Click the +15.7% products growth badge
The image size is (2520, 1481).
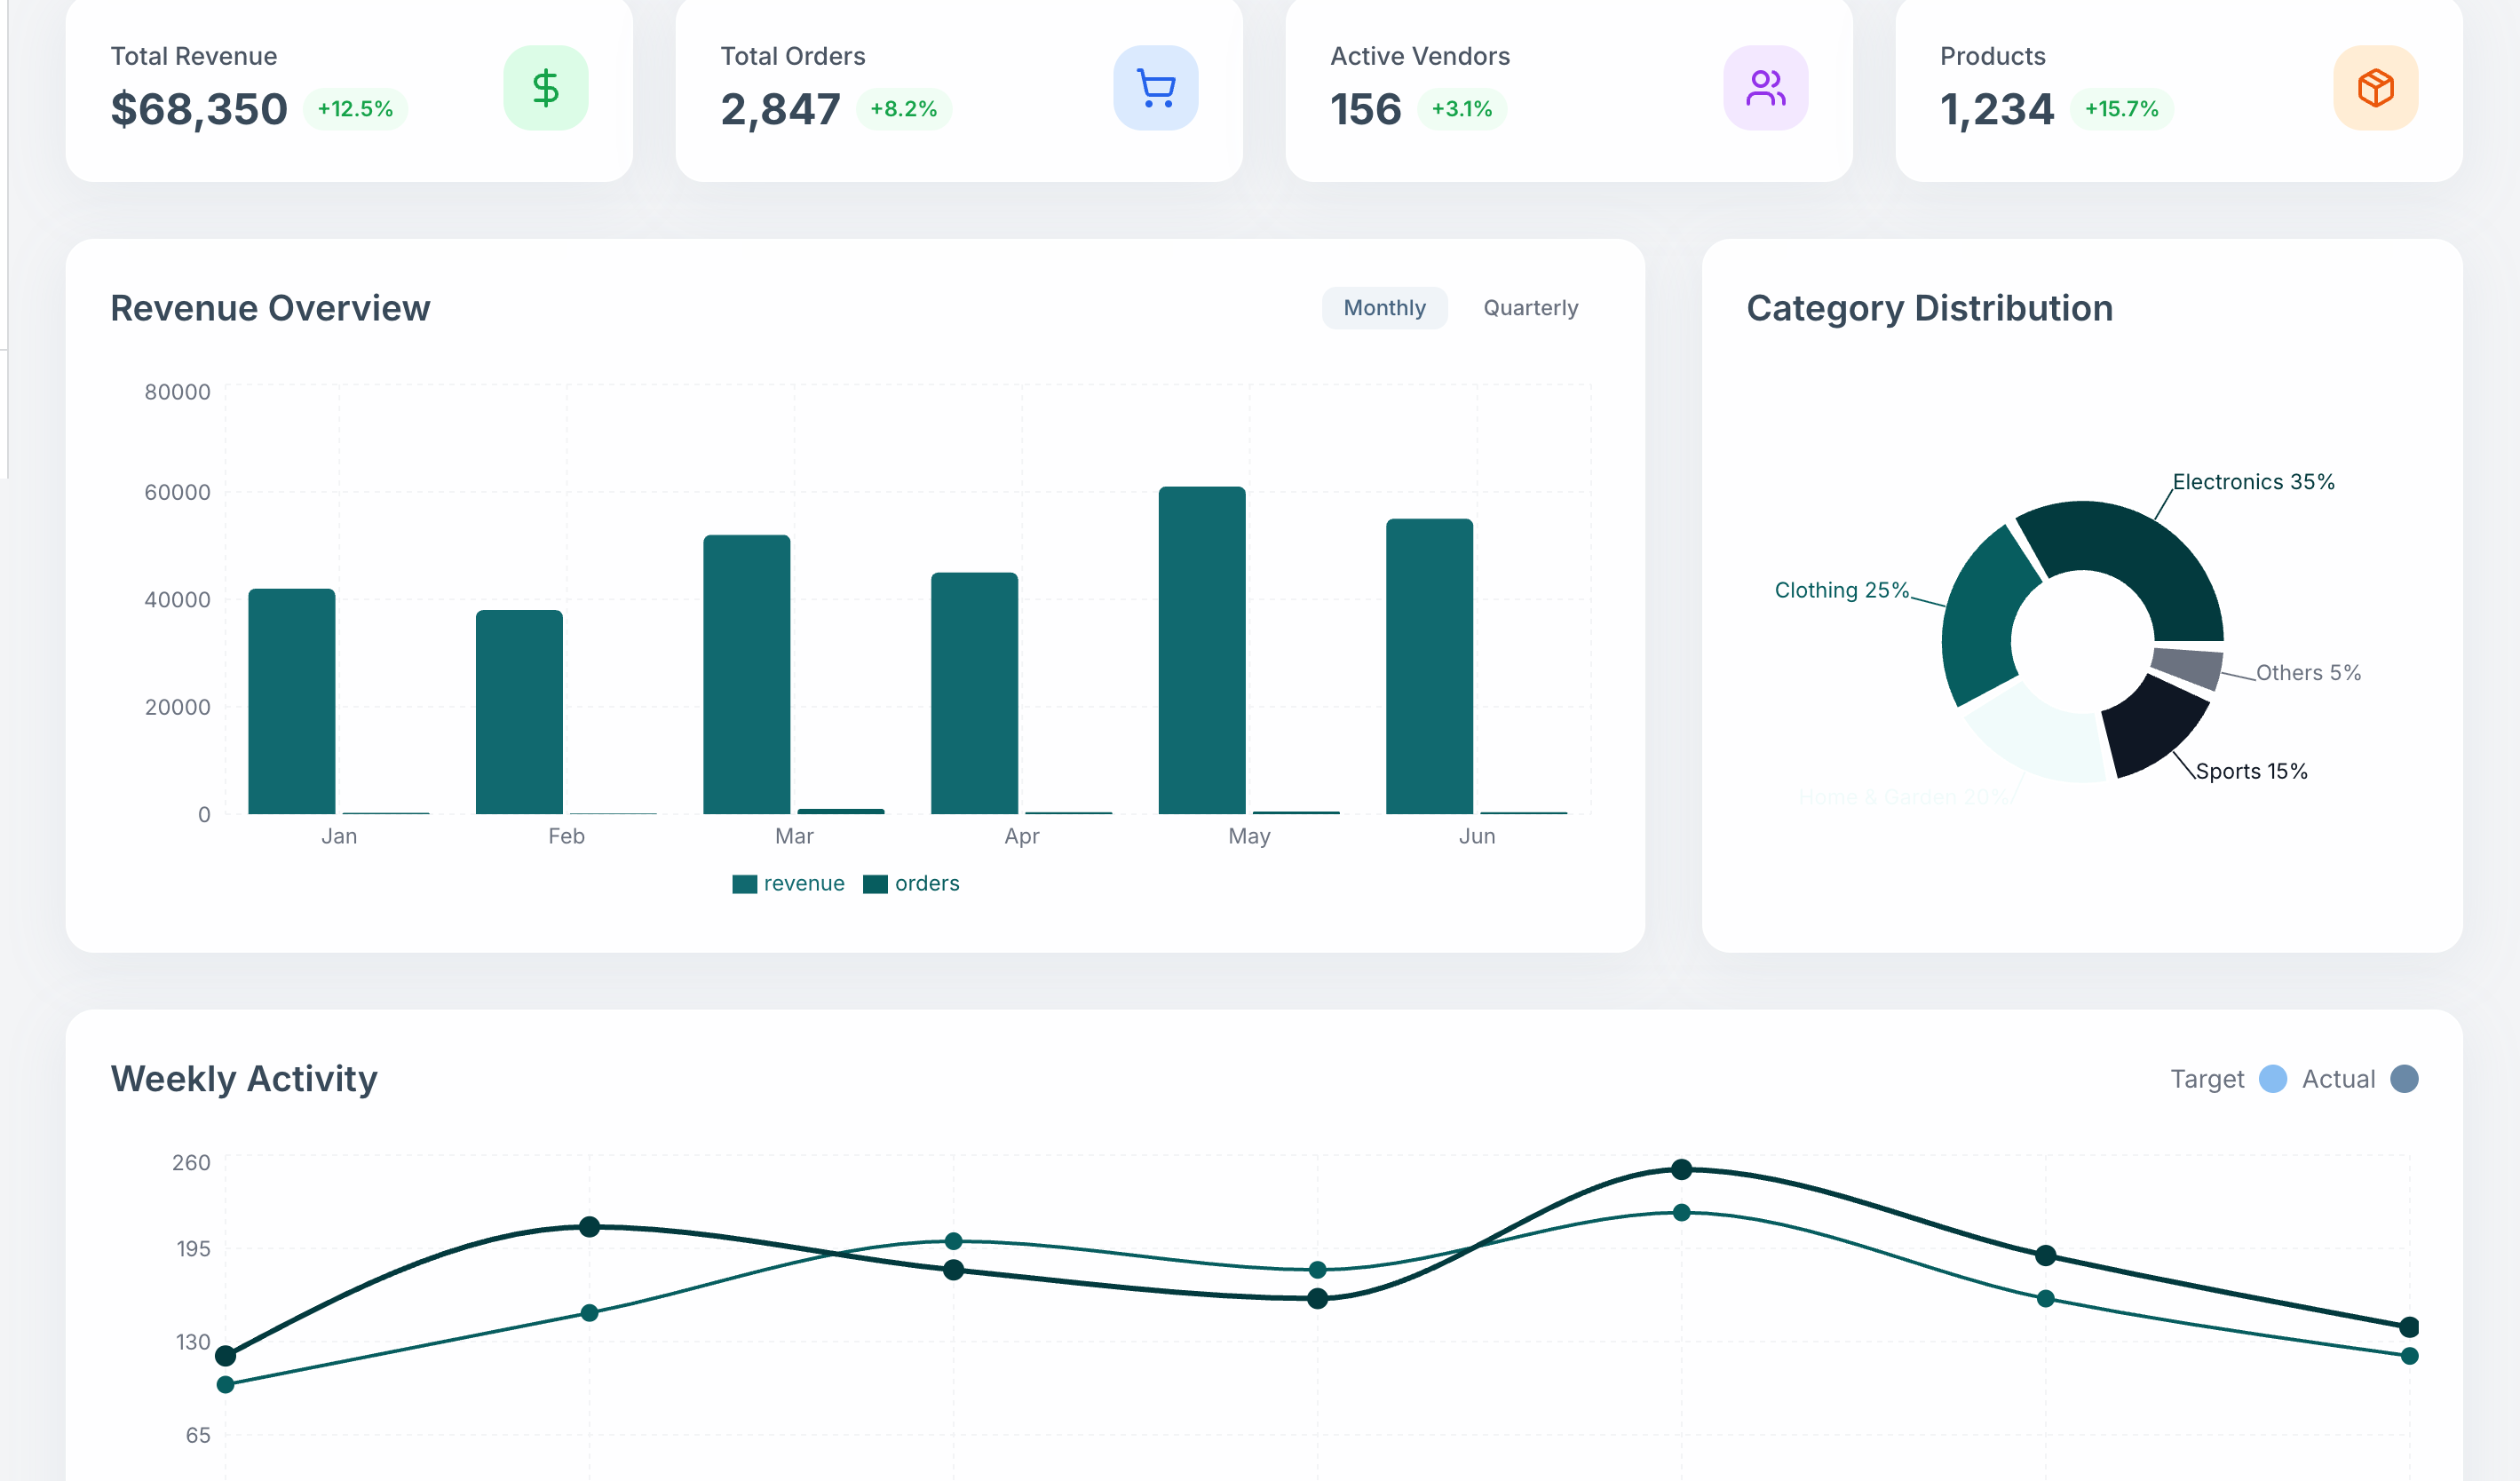click(2121, 109)
